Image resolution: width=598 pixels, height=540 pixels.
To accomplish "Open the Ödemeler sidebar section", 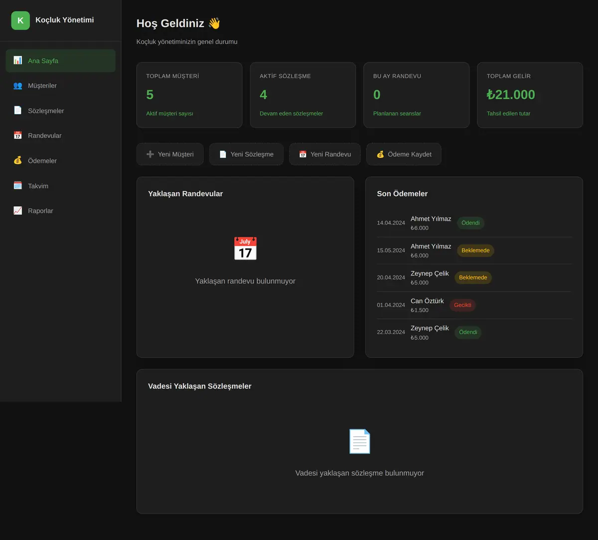I will click(x=61, y=160).
